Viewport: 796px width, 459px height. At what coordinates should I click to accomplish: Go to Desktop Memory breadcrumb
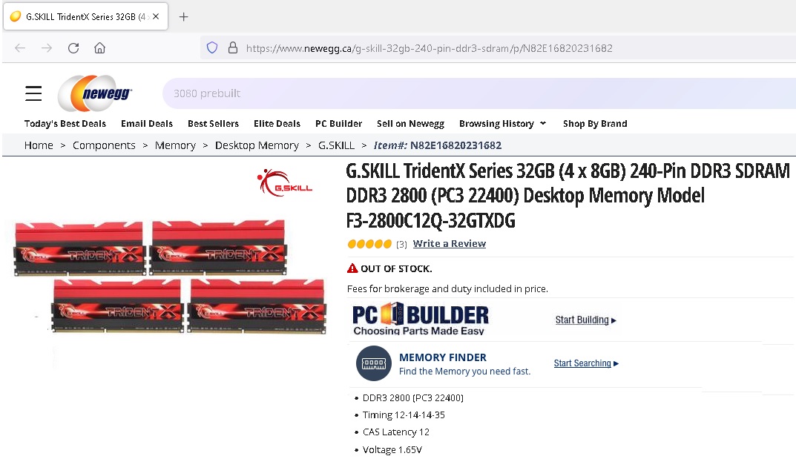point(257,145)
